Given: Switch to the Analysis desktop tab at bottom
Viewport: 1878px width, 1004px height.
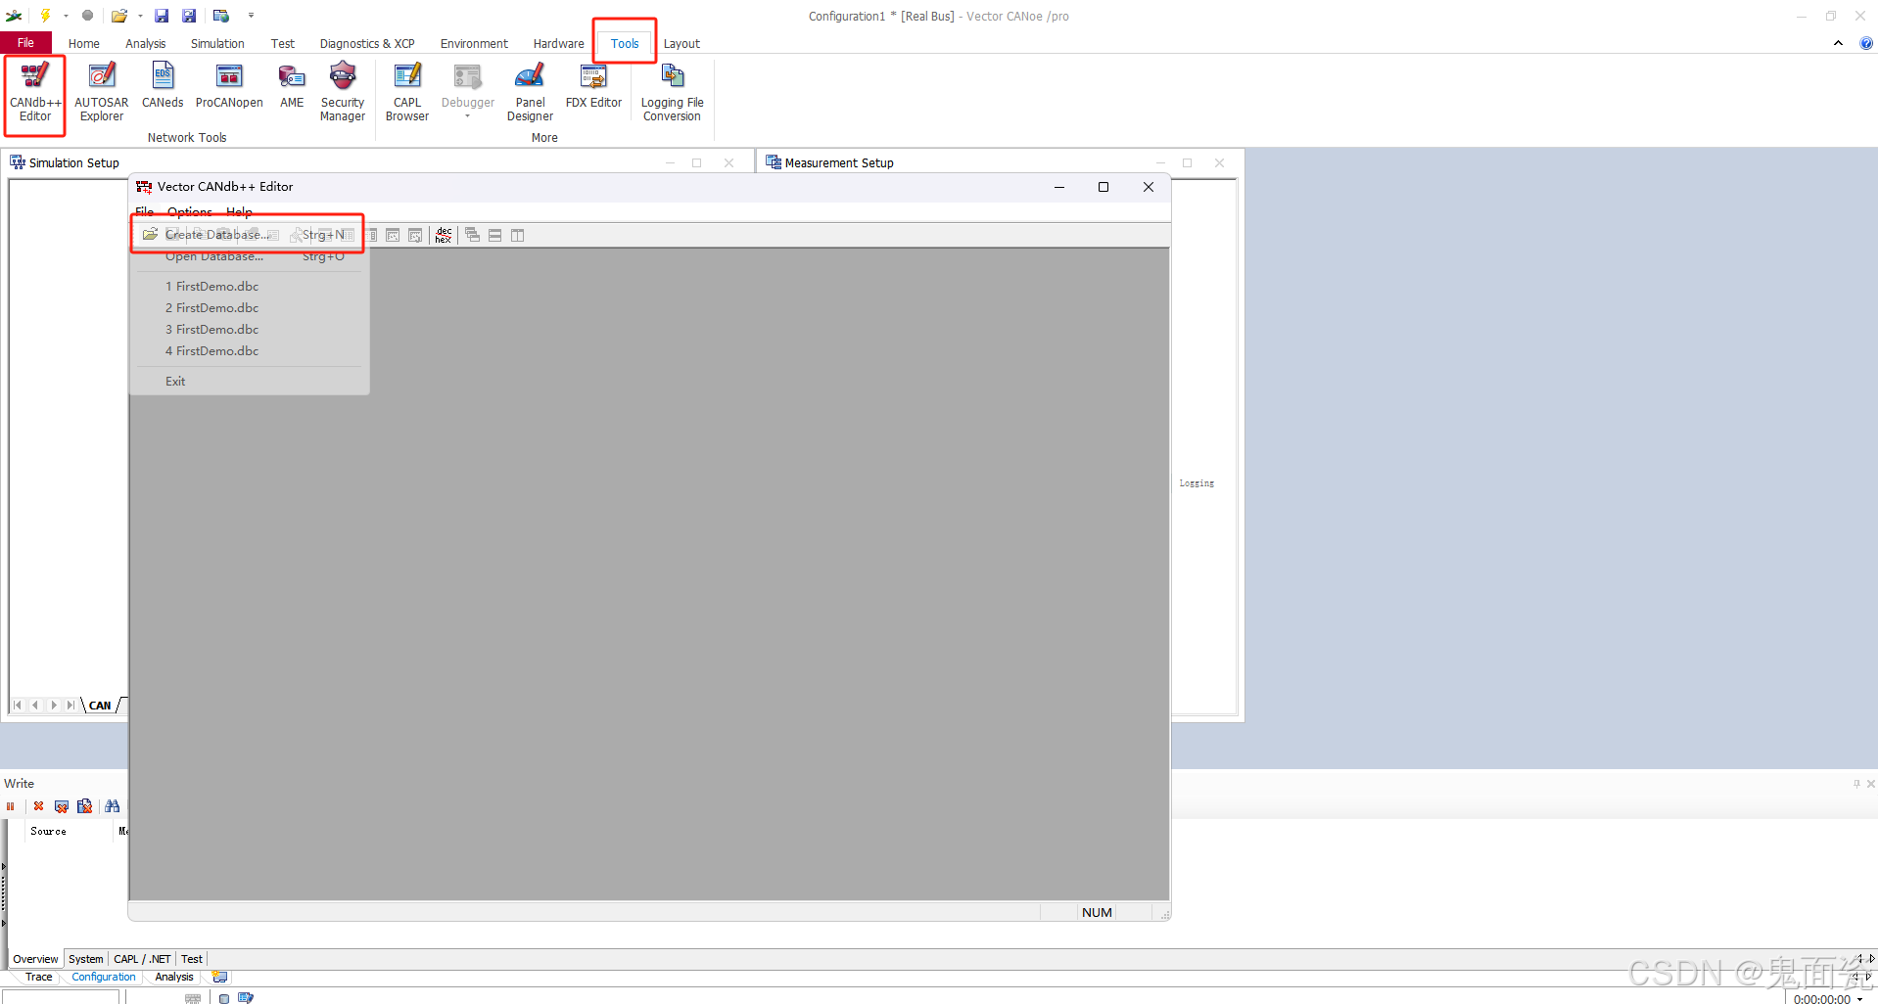Looking at the screenshot, I should (174, 977).
